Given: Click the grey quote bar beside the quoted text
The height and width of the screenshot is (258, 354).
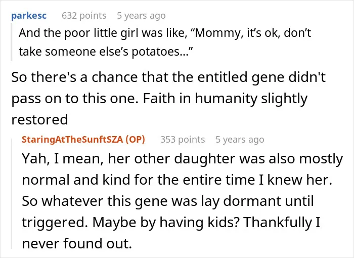Looking at the screenshot, I should pos(11,42).
